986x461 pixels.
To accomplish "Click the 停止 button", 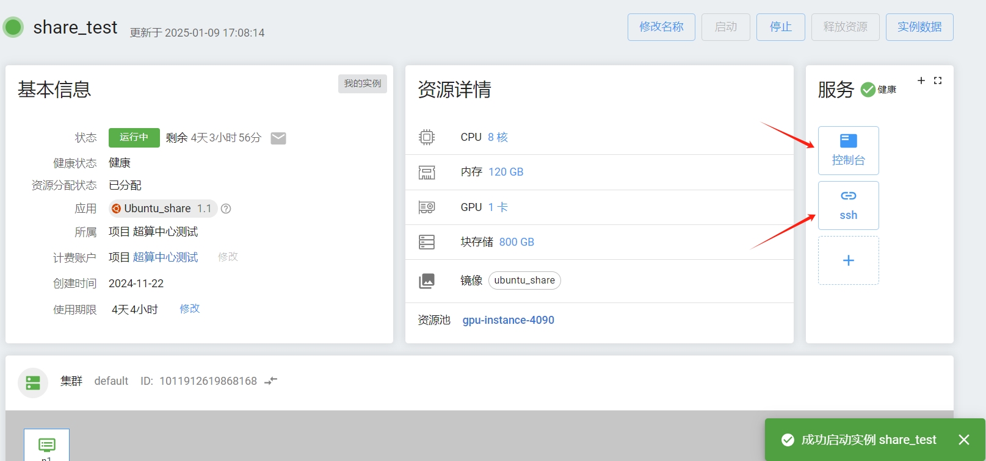I will click(781, 27).
